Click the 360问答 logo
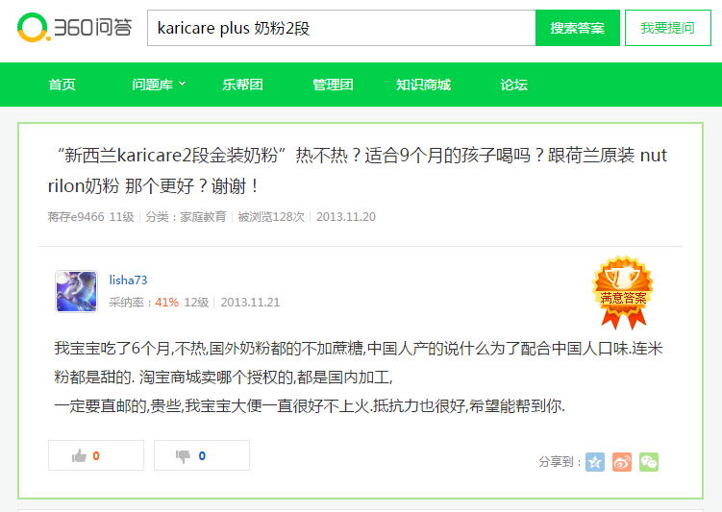722x512 pixels. coord(68,28)
